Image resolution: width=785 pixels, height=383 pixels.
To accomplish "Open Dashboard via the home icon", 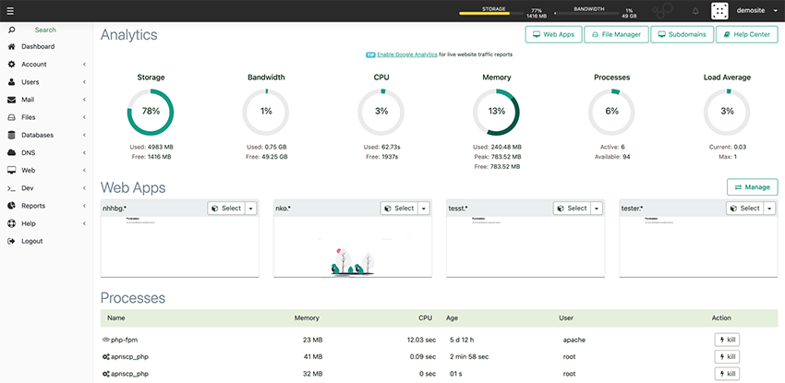I will point(11,46).
